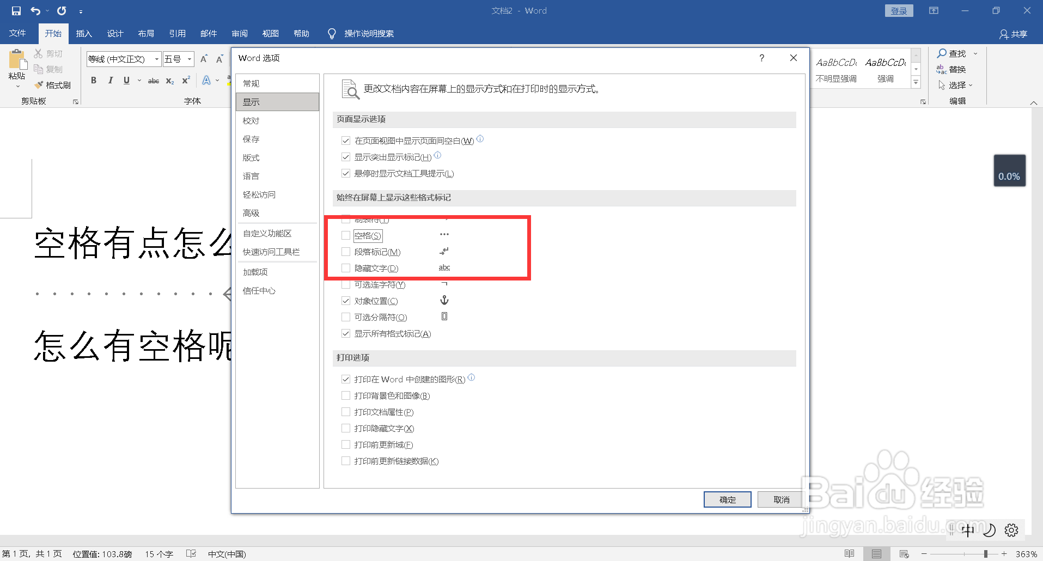Viewport: 1043px width, 561px height.
Task: Click the strikethrough abc icon
Action: 154,81
